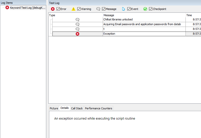Click message icon in Acquiring Email passwords row
This screenshot has width=201, height=138.
click(x=77, y=24)
